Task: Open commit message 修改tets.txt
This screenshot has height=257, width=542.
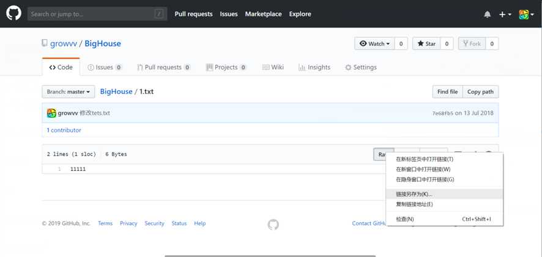Action: (95, 113)
